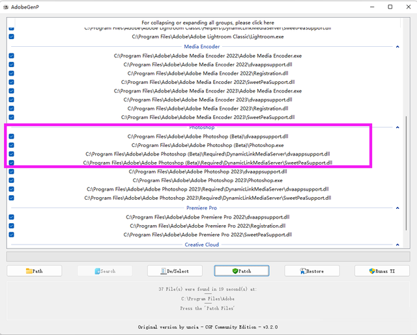
Task: Click the progress bar below file list
Action: (208, 256)
